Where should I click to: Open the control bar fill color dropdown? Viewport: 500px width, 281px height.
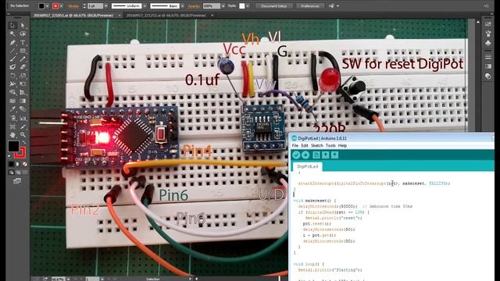47,6
